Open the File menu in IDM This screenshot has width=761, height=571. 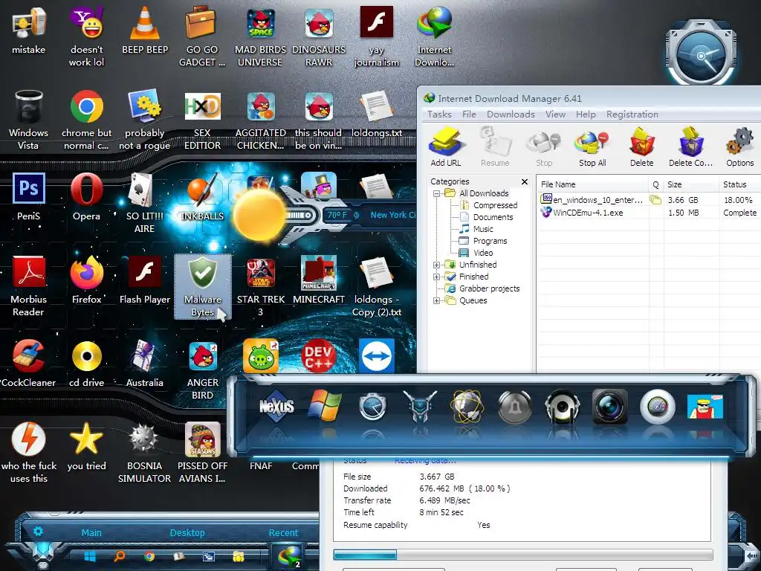tap(469, 114)
